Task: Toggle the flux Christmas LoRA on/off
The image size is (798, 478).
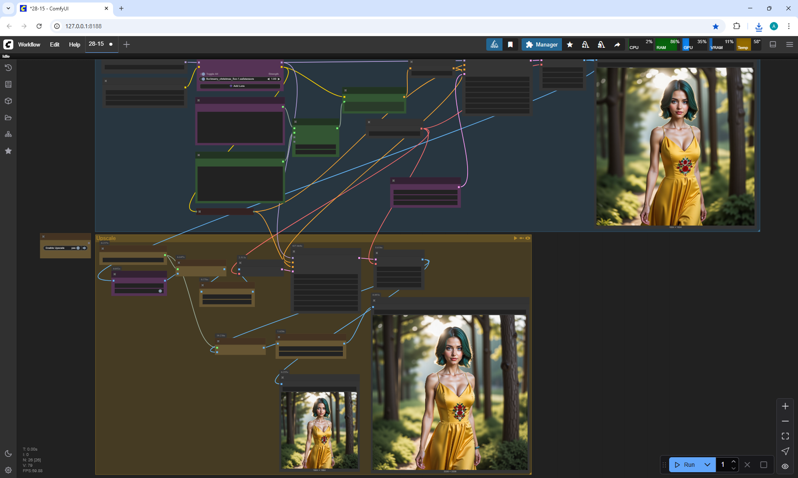Action: (x=203, y=79)
